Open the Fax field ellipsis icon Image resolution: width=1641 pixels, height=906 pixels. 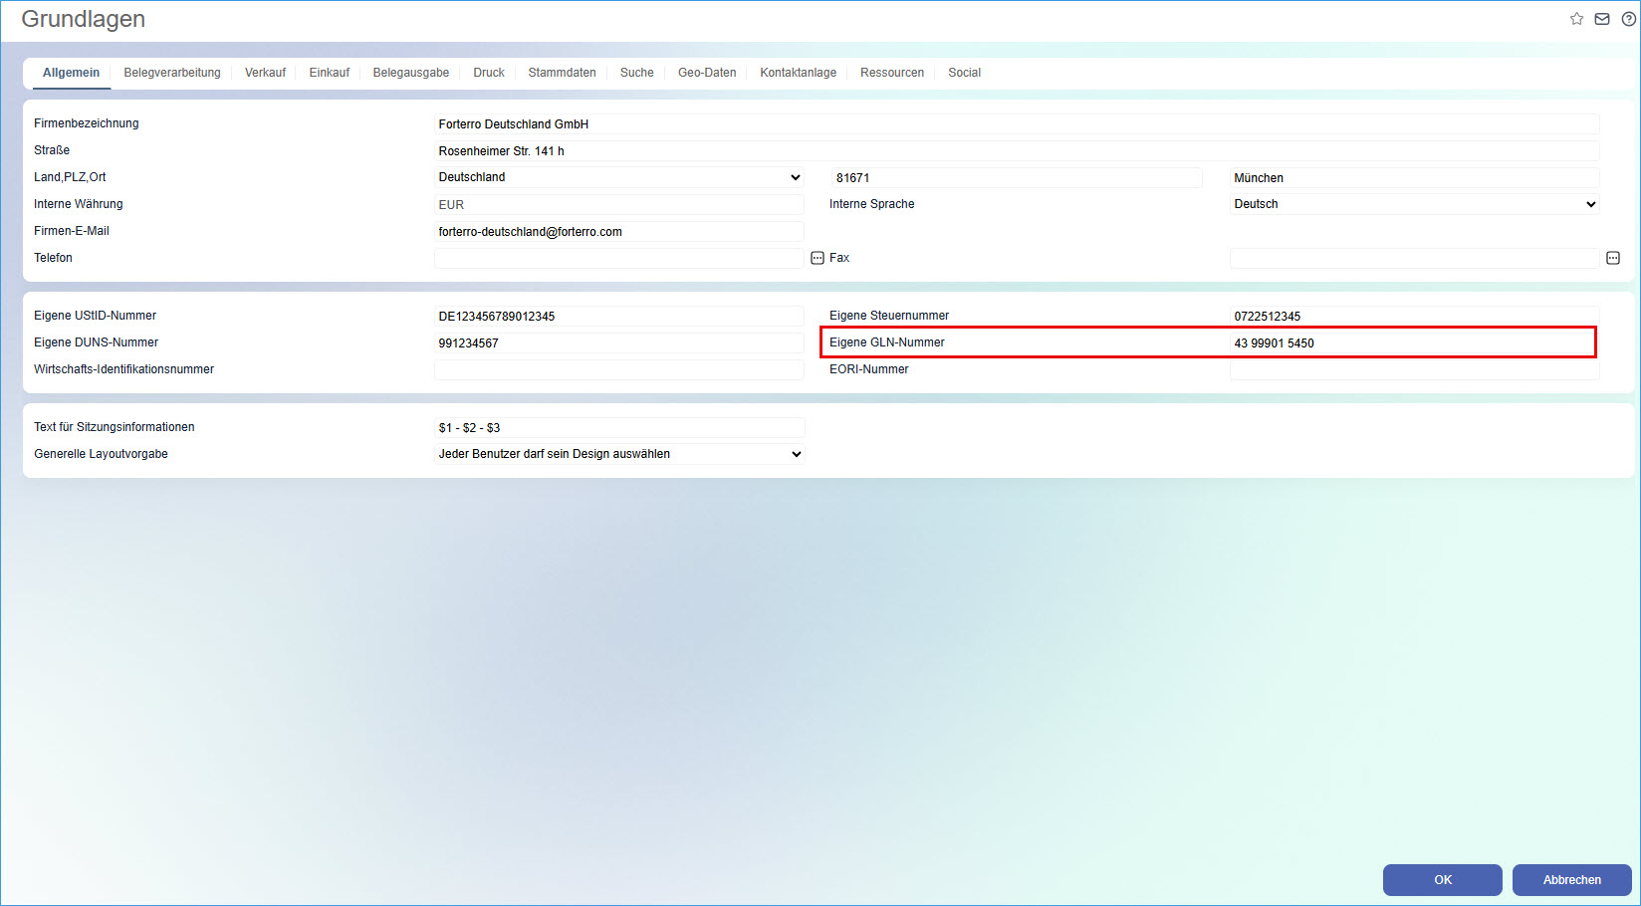click(x=1613, y=258)
